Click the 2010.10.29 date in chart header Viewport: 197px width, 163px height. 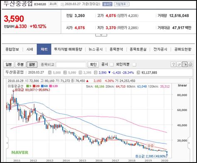(x=16, y=81)
